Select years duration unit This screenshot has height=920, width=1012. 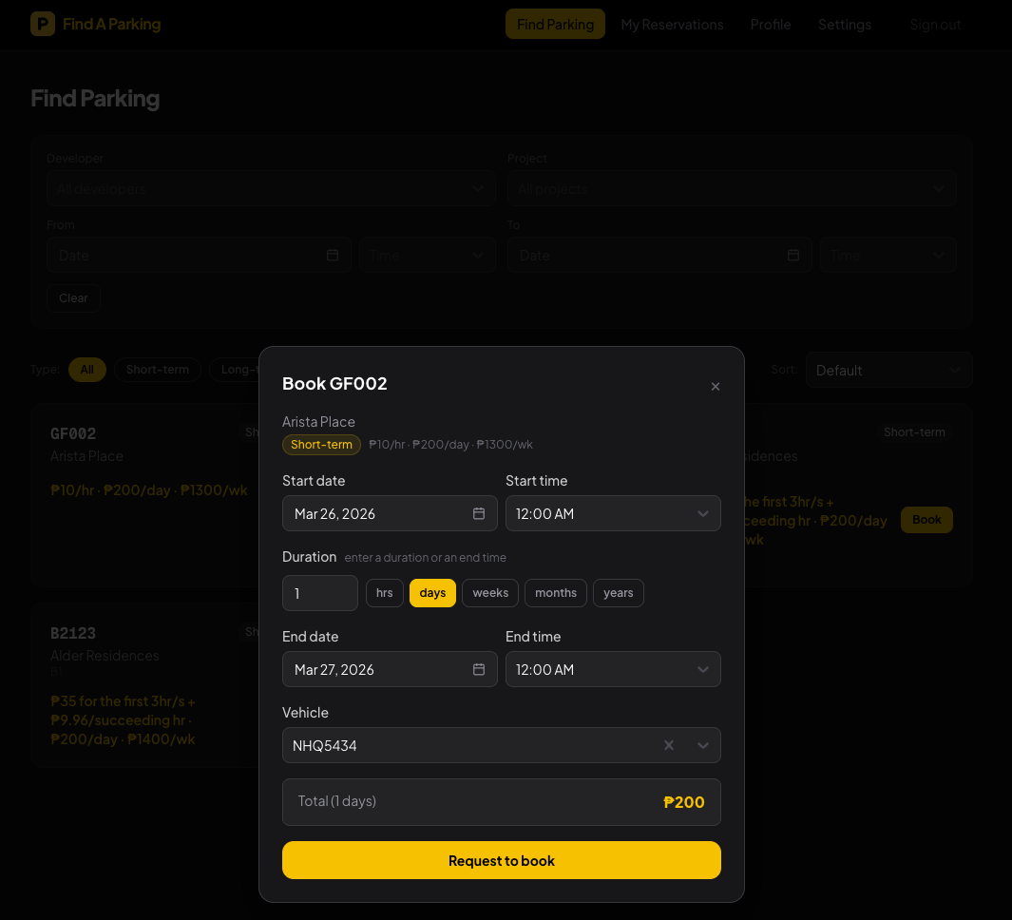[x=619, y=593]
